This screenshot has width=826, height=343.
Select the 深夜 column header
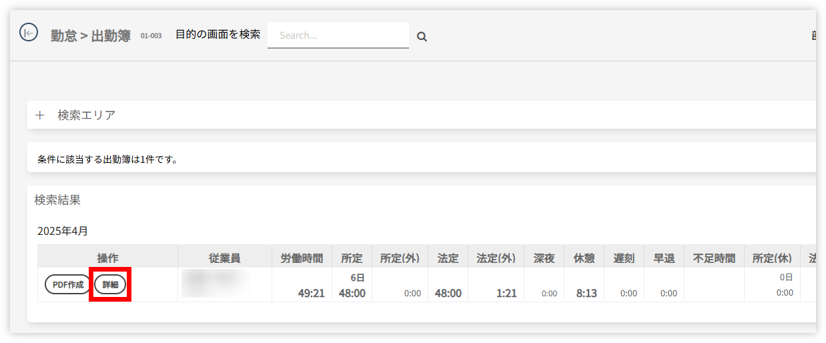click(x=544, y=258)
